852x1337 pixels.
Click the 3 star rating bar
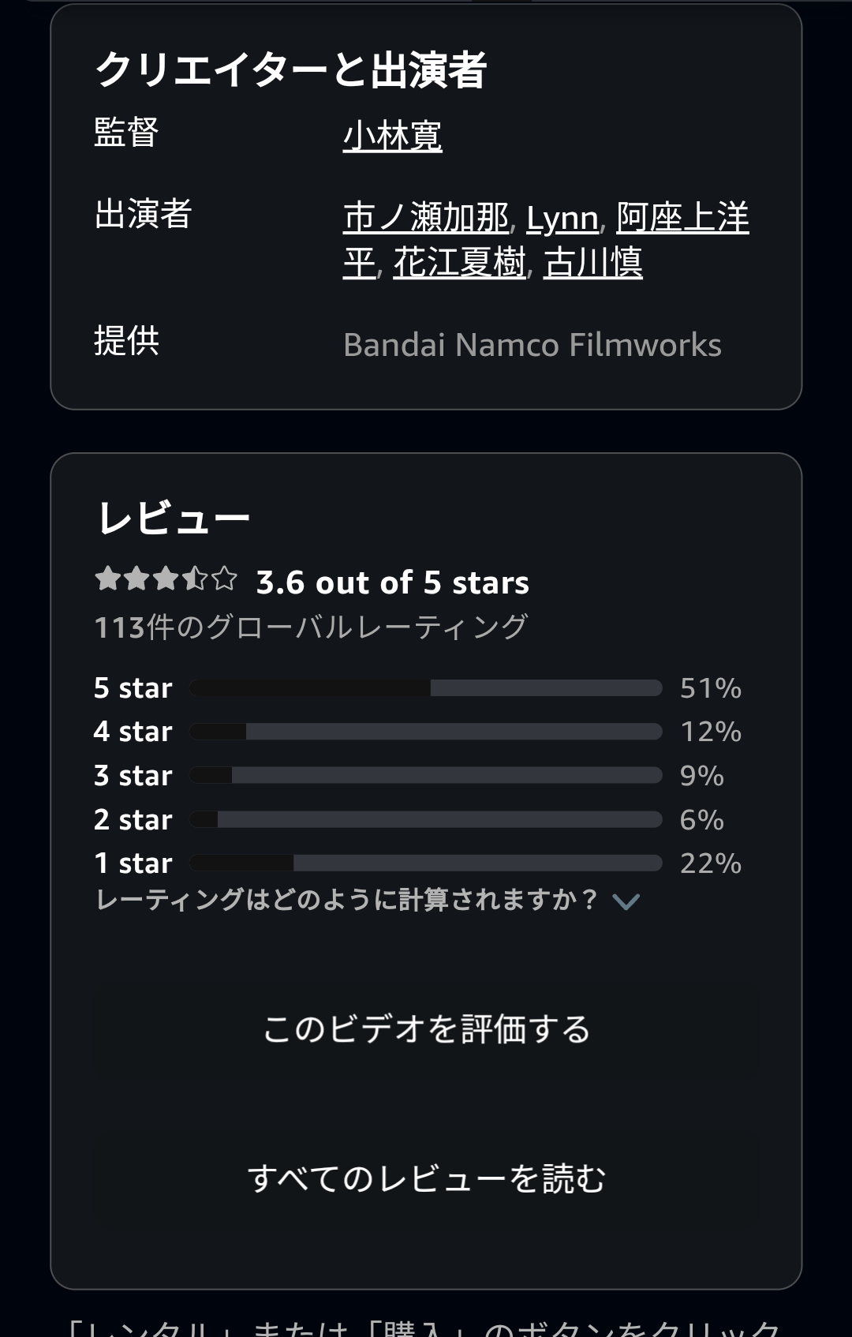pos(426,776)
